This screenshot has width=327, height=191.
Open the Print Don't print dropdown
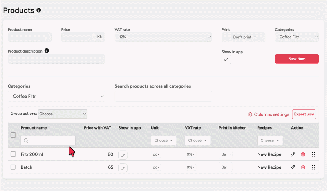click(243, 37)
